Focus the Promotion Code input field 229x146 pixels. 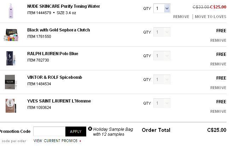pos(49,132)
